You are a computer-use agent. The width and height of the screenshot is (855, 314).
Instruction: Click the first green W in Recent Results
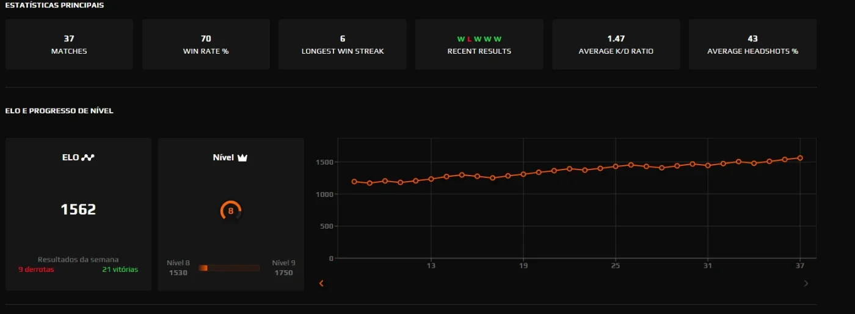click(x=460, y=39)
